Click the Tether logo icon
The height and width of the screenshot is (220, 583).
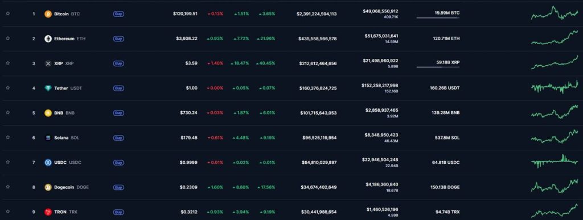[x=48, y=88]
